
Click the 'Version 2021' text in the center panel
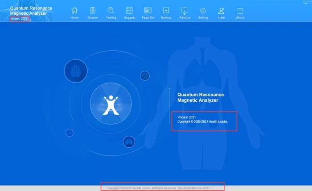pos(187,117)
